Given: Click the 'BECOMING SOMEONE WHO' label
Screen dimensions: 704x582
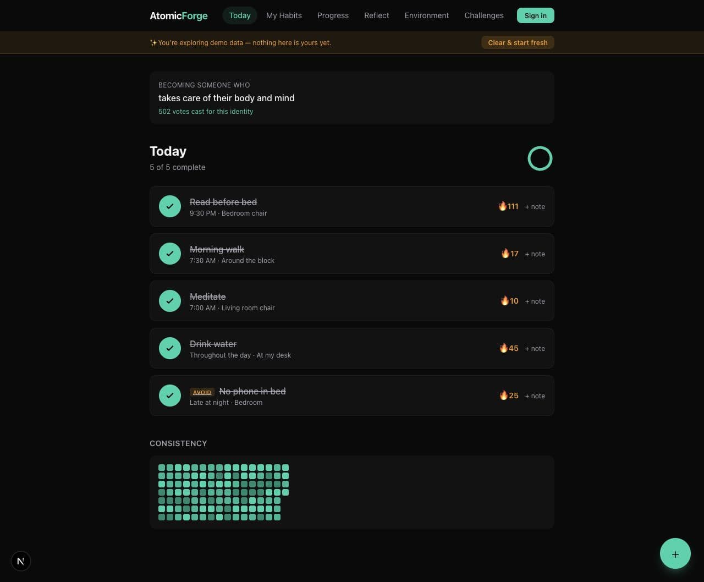Looking at the screenshot, I should (x=204, y=85).
